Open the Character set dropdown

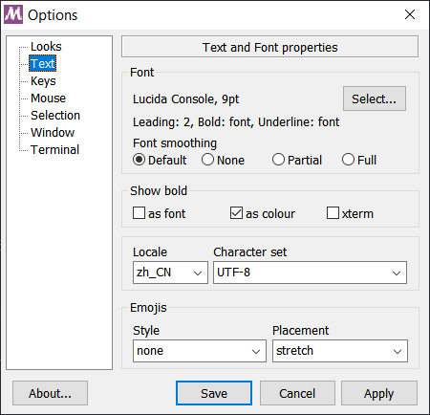[310, 273]
